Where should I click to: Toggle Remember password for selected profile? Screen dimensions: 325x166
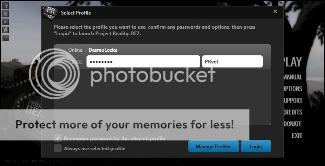point(58,138)
